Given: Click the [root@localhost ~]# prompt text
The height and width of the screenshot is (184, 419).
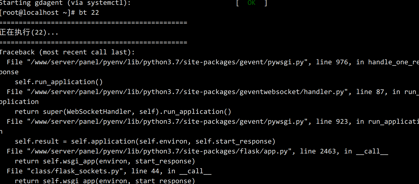Looking at the screenshot, I should point(38,13).
